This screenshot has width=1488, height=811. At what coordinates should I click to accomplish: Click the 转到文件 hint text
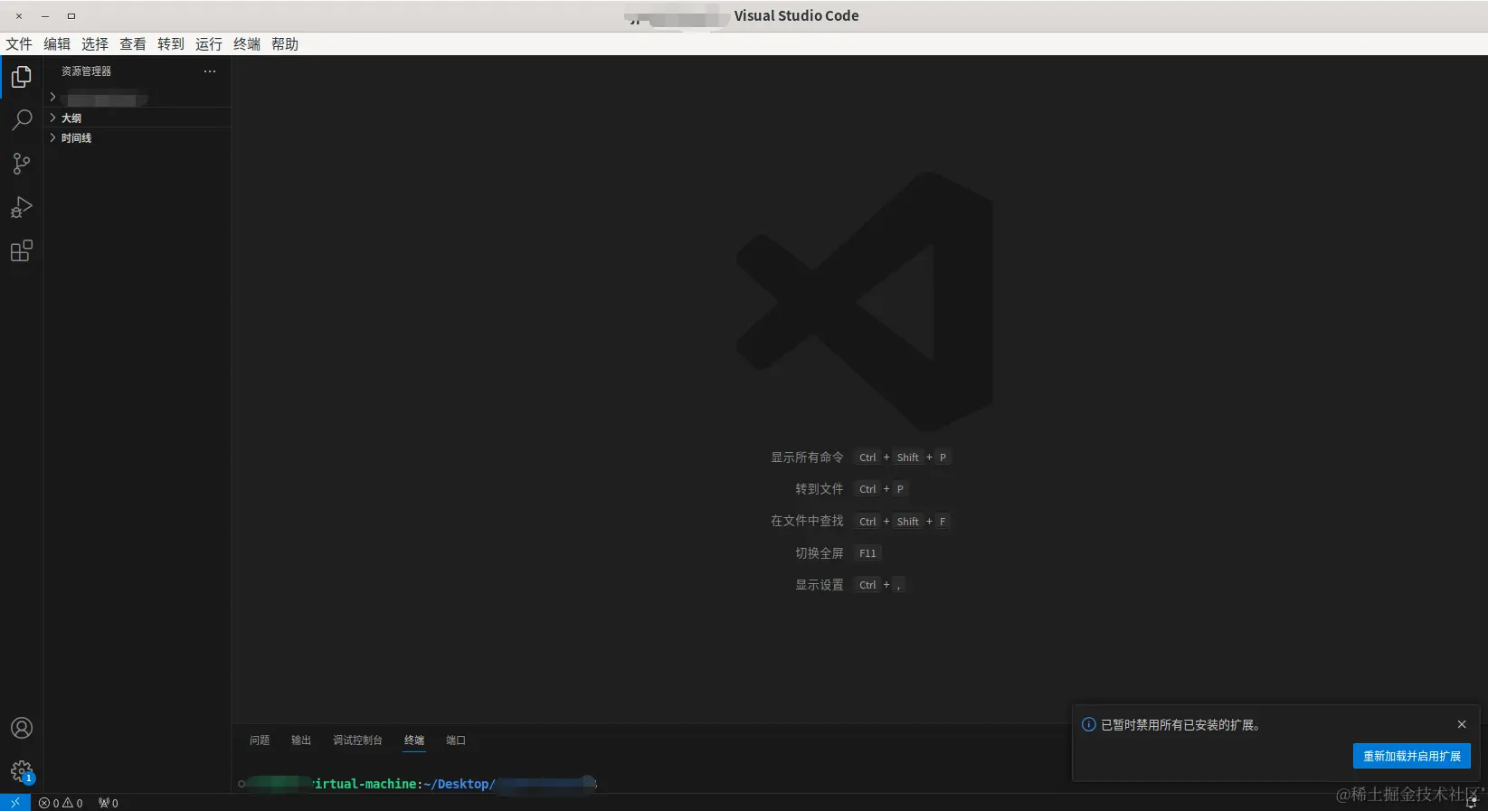(x=820, y=489)
